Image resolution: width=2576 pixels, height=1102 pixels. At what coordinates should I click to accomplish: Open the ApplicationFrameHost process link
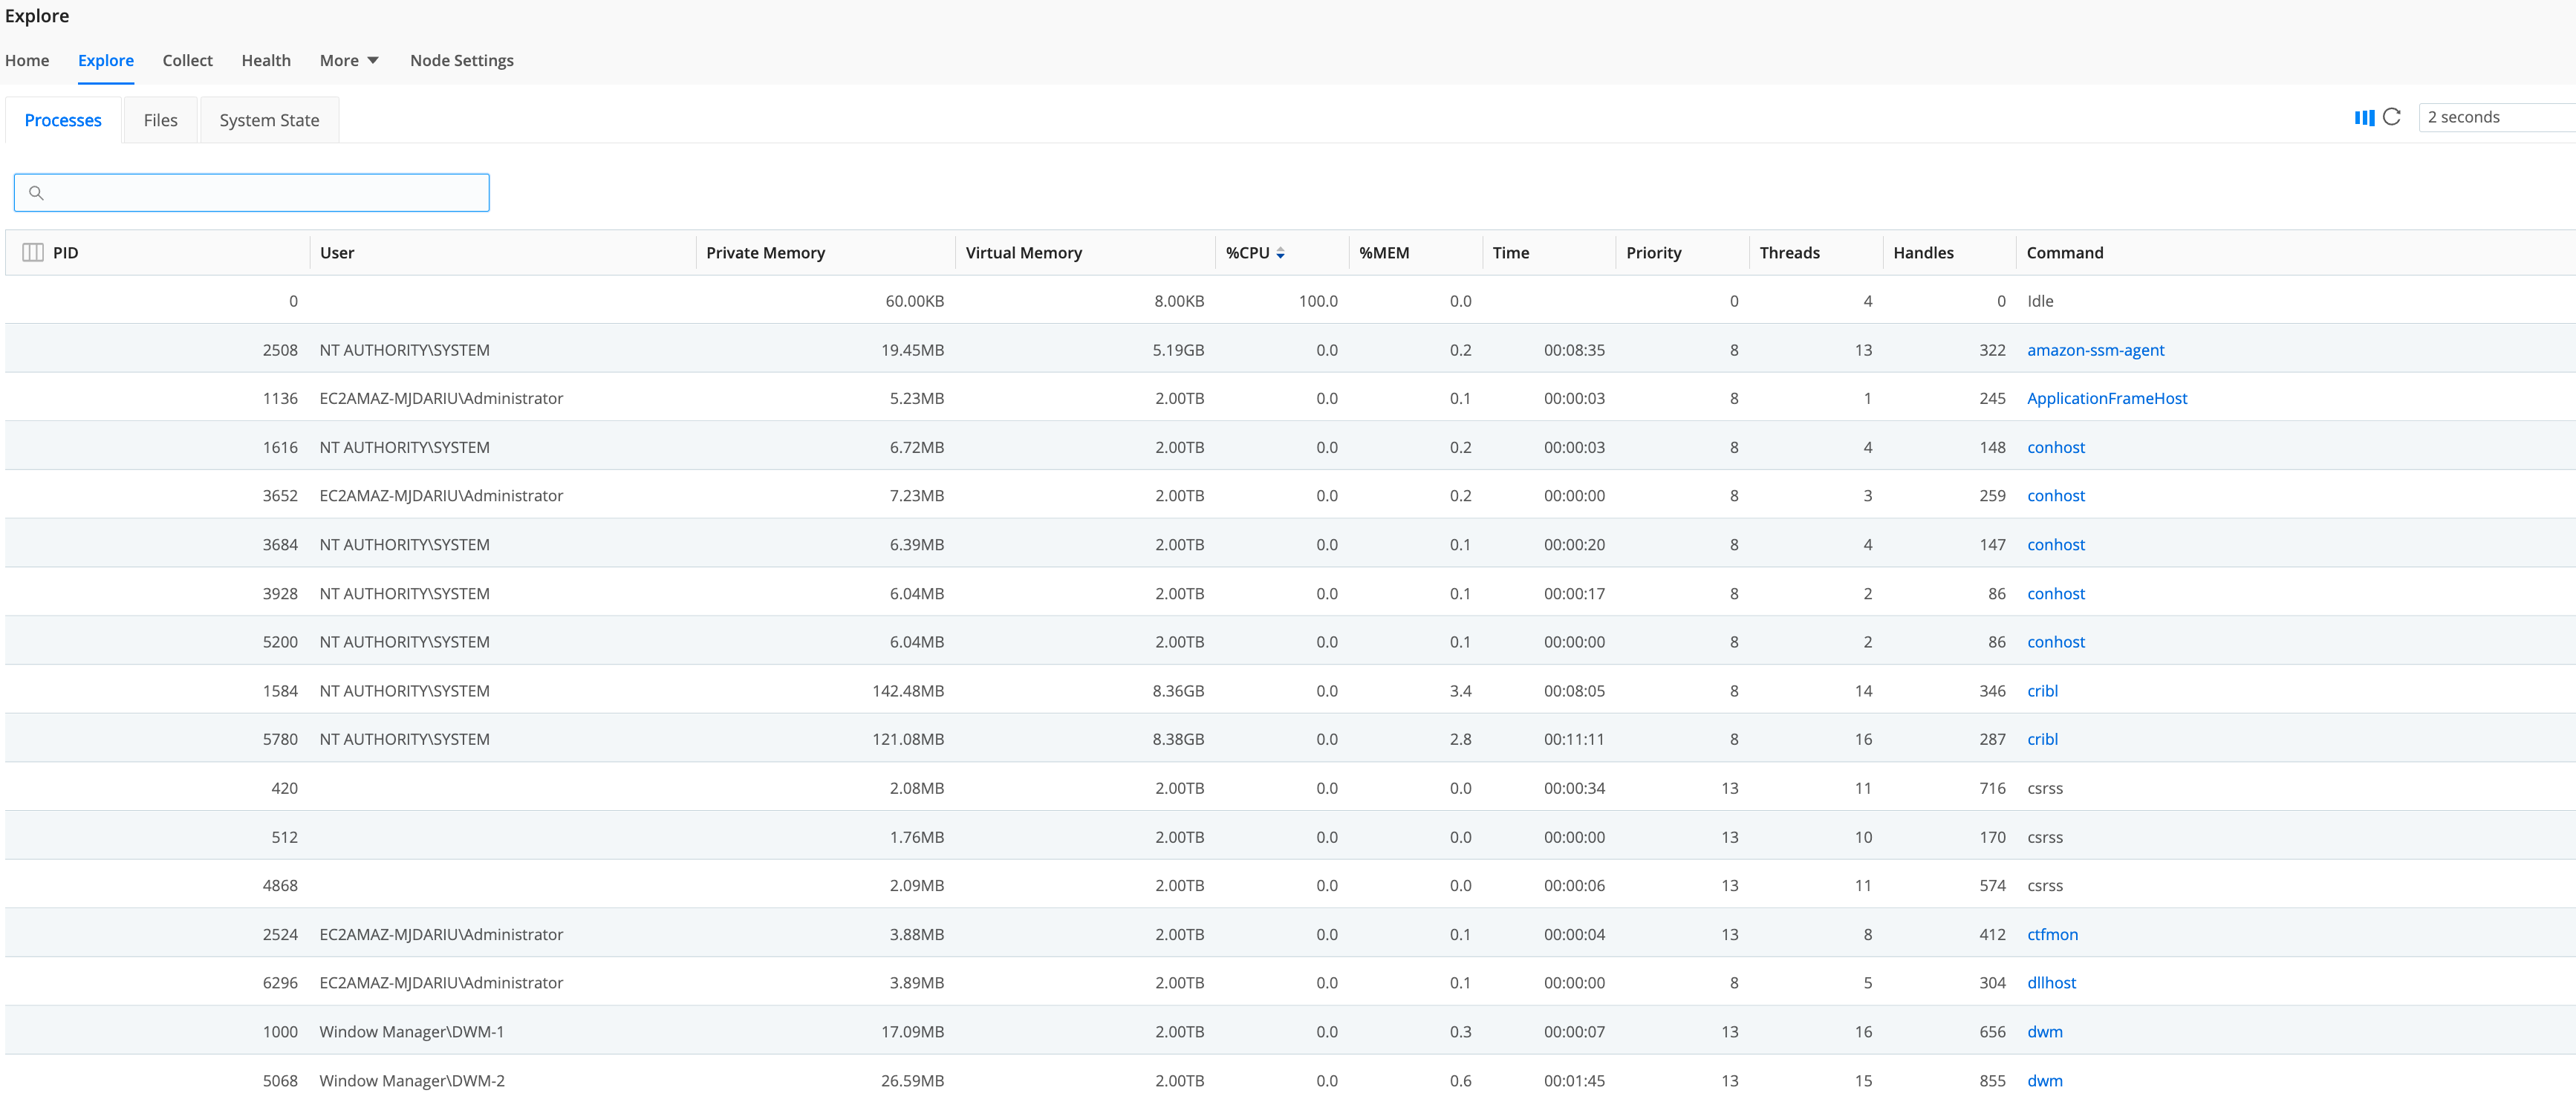2107,398
